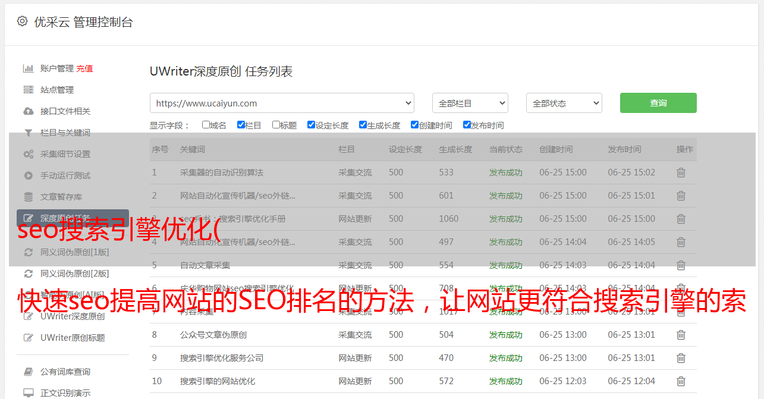
Task: Toggle the 设定长度 checkbox
Action: click(x=311, y=125)
